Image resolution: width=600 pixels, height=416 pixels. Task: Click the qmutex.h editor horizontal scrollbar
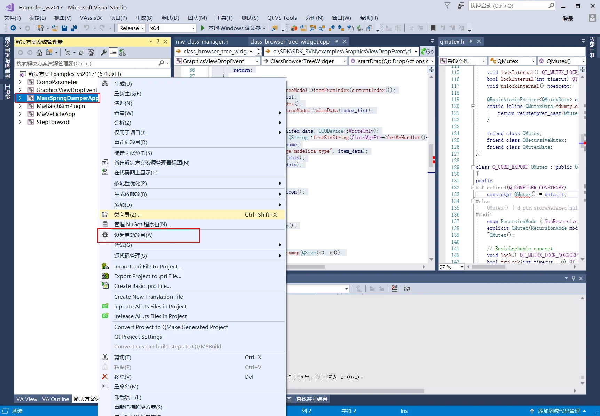[x=489, y=267]
